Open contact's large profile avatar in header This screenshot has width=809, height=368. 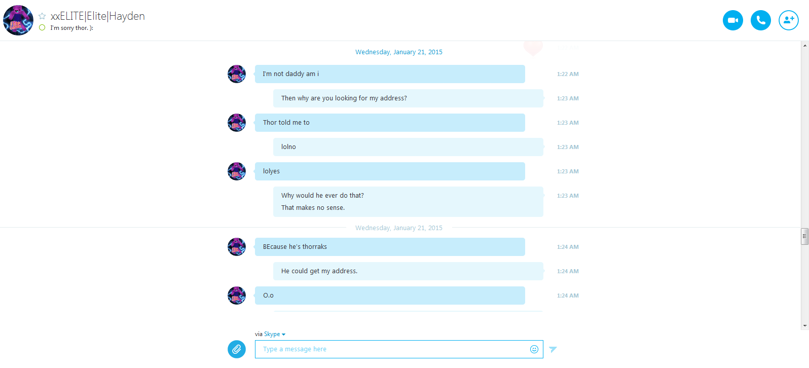18,20
